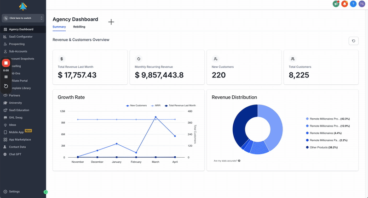
Task: Open the orange bell notifications icon
Action: (345, 4)
